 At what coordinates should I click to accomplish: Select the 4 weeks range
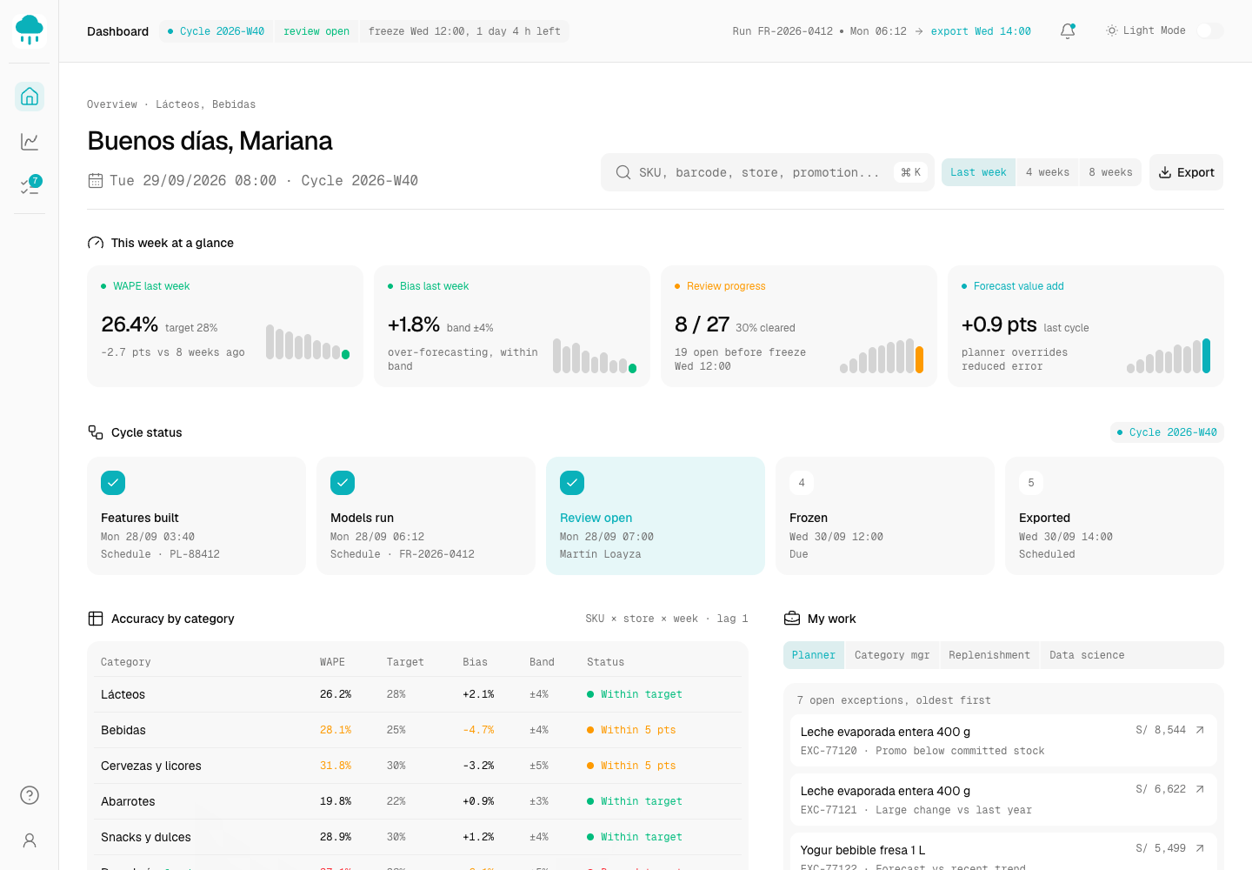pos(1048,172)
